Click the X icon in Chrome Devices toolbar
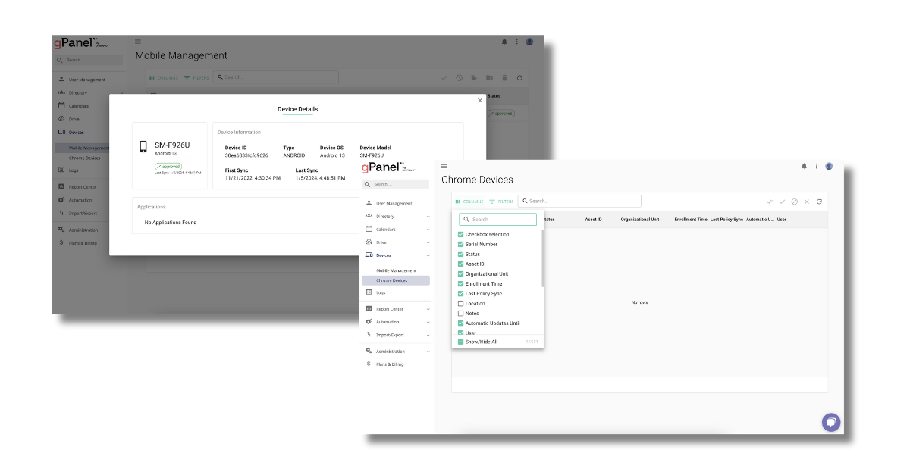The height and width of the screenshot is (475, 910). 807,202
